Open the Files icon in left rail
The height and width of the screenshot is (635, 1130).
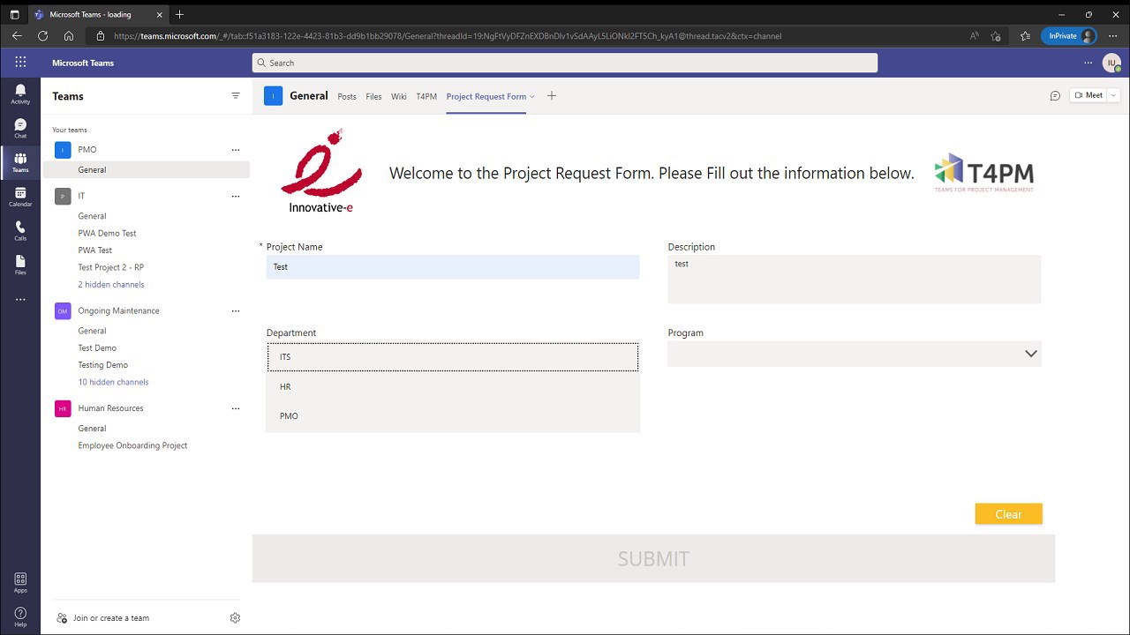coord(20,265)
